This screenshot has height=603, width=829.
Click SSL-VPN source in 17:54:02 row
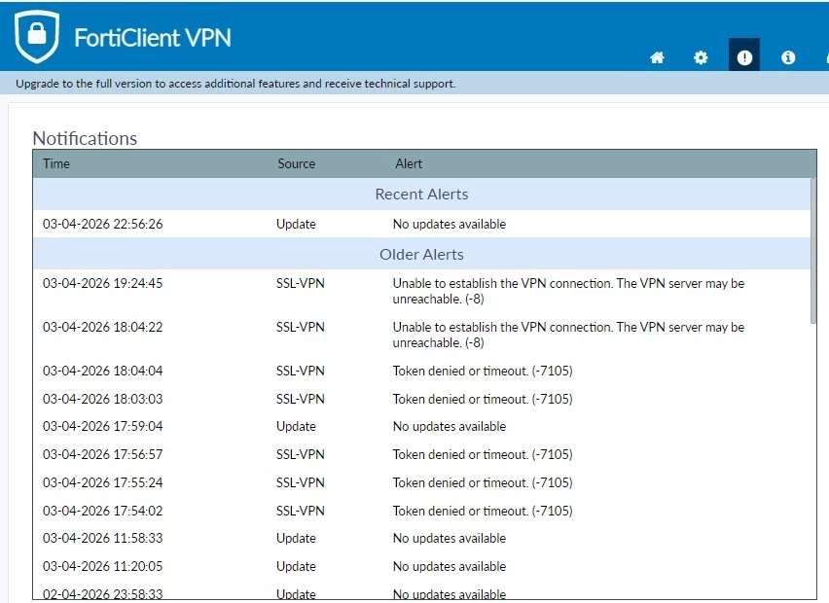point(301,511)
